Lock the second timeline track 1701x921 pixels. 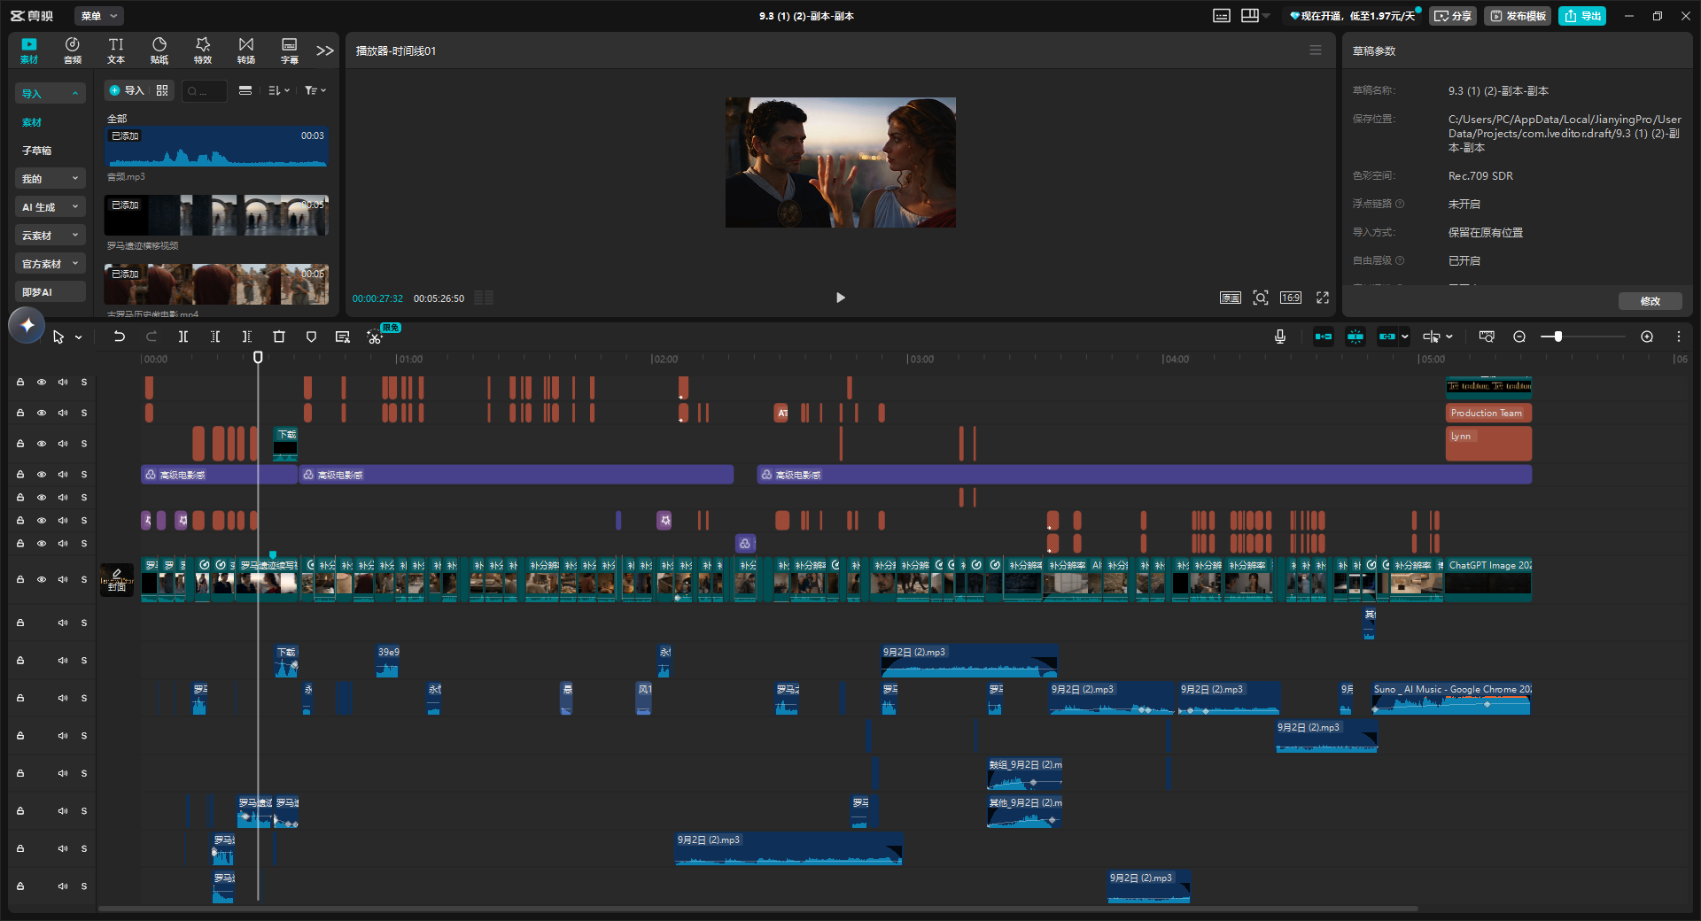[x=20, y=413]
